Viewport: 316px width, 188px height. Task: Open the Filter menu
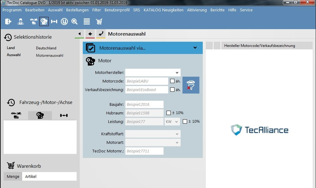[x=97, y=10]
